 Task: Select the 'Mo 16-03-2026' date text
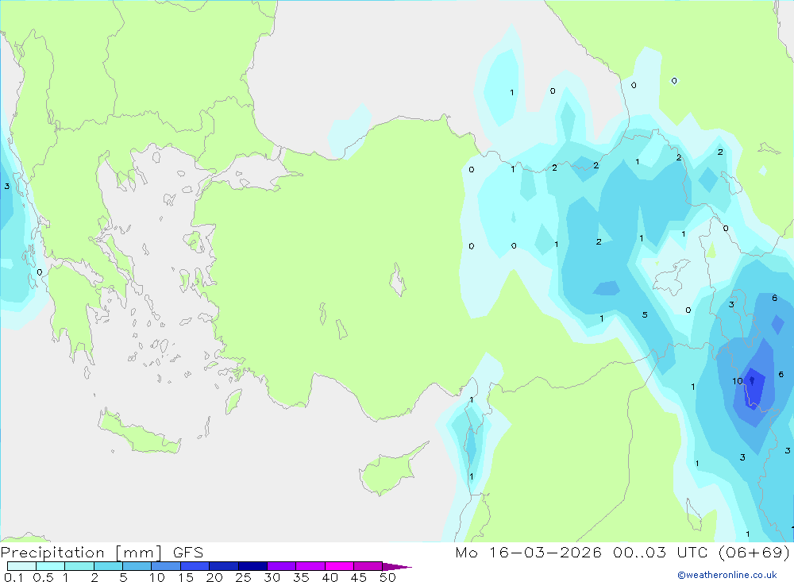pos(528,552)
